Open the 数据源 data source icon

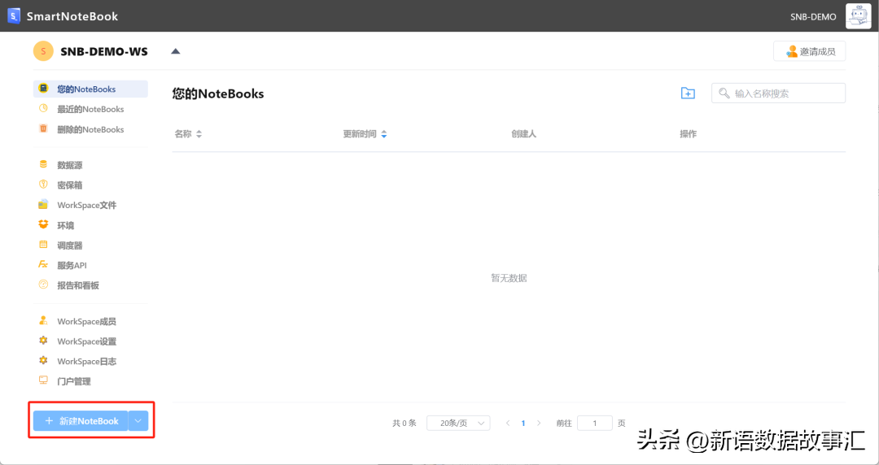click(x=43, y=165)
